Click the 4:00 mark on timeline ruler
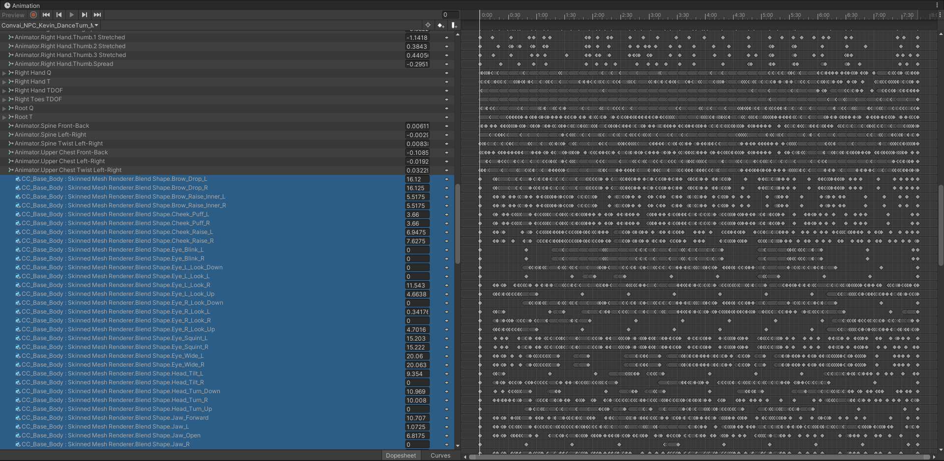Viewport: 944px width, 461px height. [711, 16]
